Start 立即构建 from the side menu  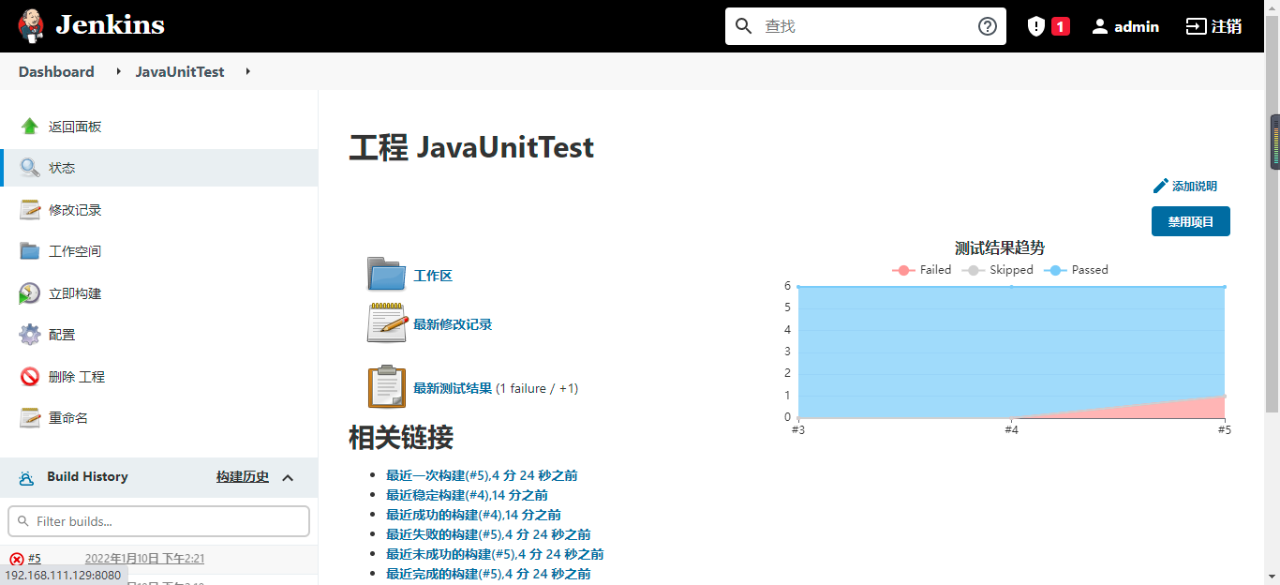coord(75,293)
